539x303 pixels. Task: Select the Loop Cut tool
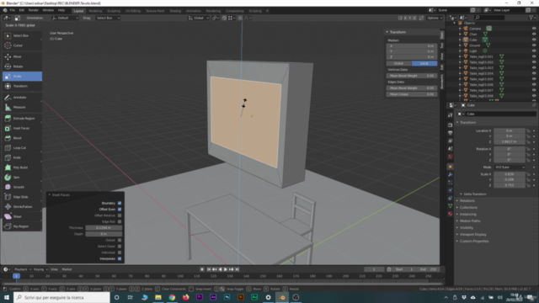22,148
